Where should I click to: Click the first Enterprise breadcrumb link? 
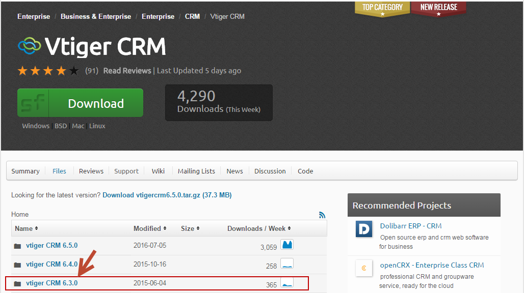(34, 16)
